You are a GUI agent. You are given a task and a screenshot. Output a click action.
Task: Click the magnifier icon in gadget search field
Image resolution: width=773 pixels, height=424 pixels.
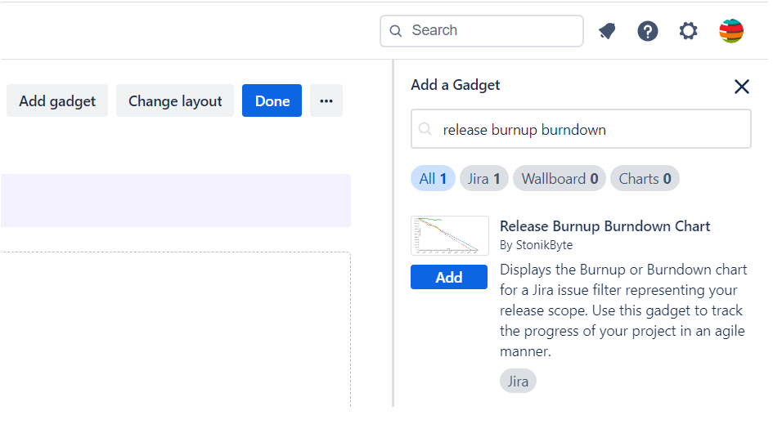tap(425, 129)
